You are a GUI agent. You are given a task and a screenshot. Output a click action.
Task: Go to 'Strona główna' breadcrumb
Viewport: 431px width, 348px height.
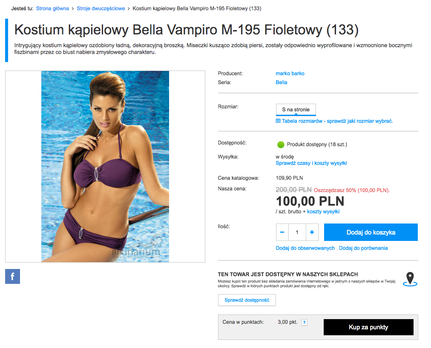pos(52,8)
